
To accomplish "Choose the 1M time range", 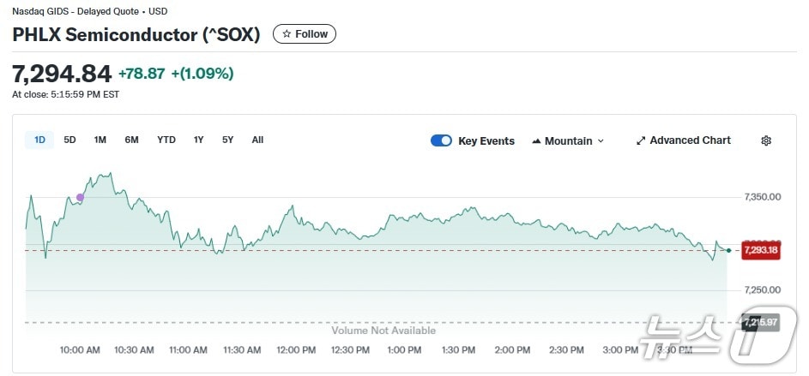I will 100,140.
